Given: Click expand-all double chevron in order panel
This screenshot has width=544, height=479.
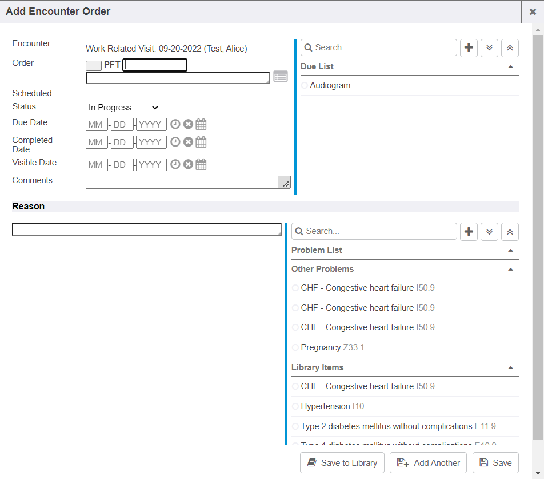Looking at the screenshot, I should click(489, 48).
